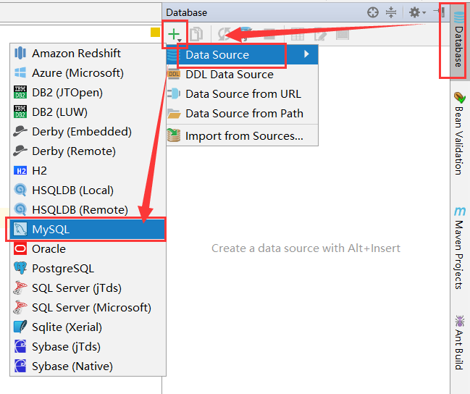Image resolution: width=470 pixels, height=394 pixels.
Task: Click the Refresh/Synchronize toolbar icon
Action: click(x=223, y=34)
